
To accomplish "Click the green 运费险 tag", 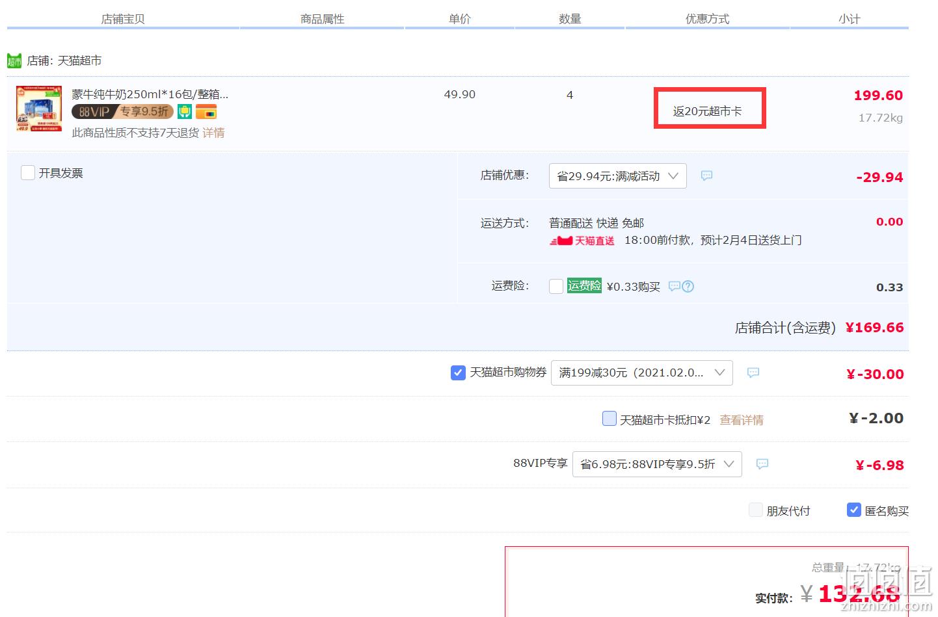I will pos(584,285).
